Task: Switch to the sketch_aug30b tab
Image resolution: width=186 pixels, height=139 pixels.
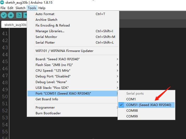Action: coord(14,25)
